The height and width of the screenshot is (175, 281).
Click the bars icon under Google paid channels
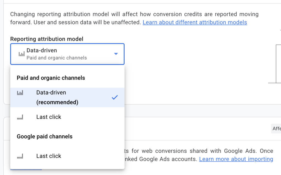[20, 156]
